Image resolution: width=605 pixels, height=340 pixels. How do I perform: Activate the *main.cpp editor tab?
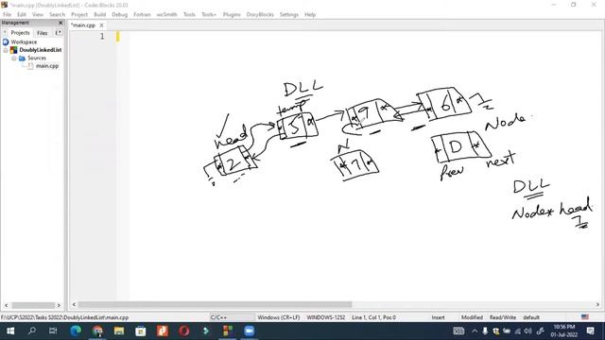pyautogui.click(x=83, y=25)
